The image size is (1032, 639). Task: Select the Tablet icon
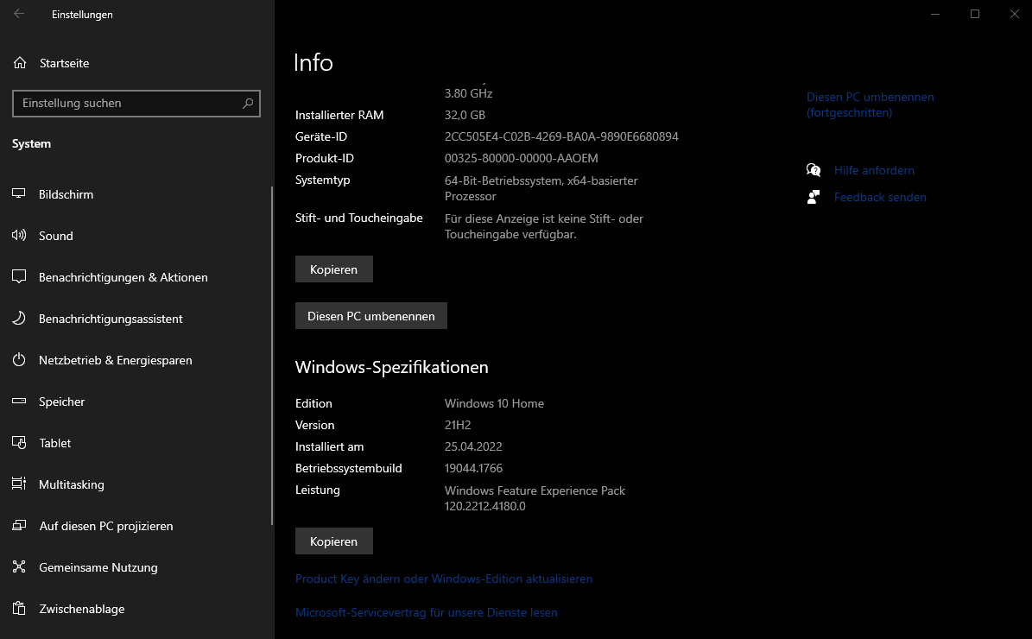coord(19,443)
